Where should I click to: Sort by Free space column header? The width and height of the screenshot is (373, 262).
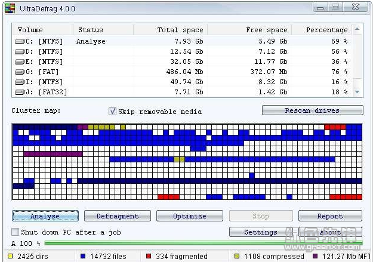(249, 30)
